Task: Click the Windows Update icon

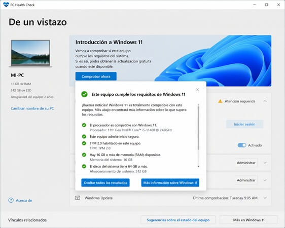Action: [x=78, y=198]
